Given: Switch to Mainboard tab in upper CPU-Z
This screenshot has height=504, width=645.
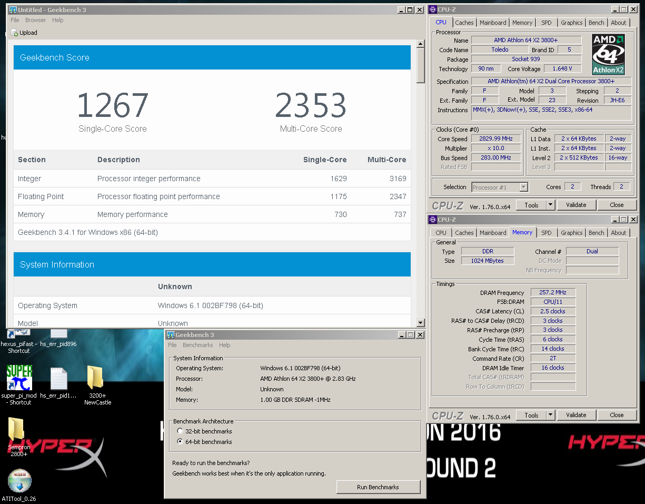Looking at the screenshot, I should [493, 23].
